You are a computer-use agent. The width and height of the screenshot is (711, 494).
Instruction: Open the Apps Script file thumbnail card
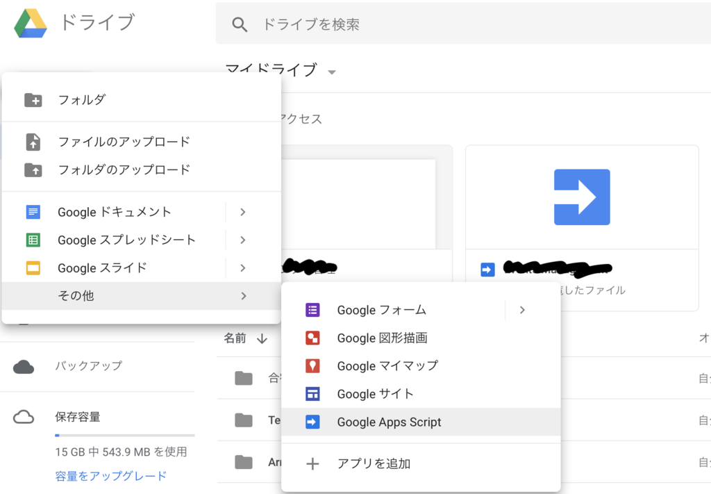pos(582,197)
